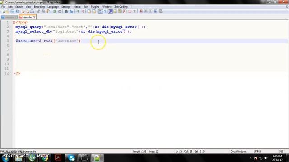The width and height of the screenshot is (289, 162).
Task: Open the Window menu
Action: [x=107, y=7]
